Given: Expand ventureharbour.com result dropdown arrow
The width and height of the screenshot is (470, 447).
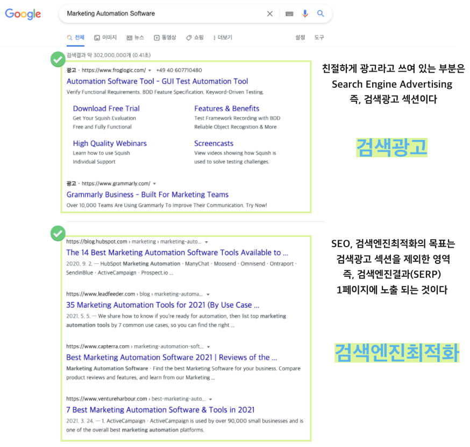Looking at the screenshot, I should tap(210, 399).
